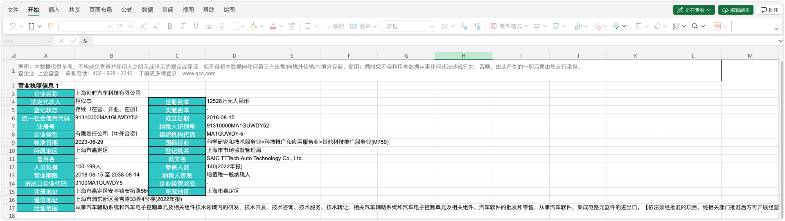Viewport: 785px width, 221px height.
Task: Toggle Italic formatting
Action: 183,26
